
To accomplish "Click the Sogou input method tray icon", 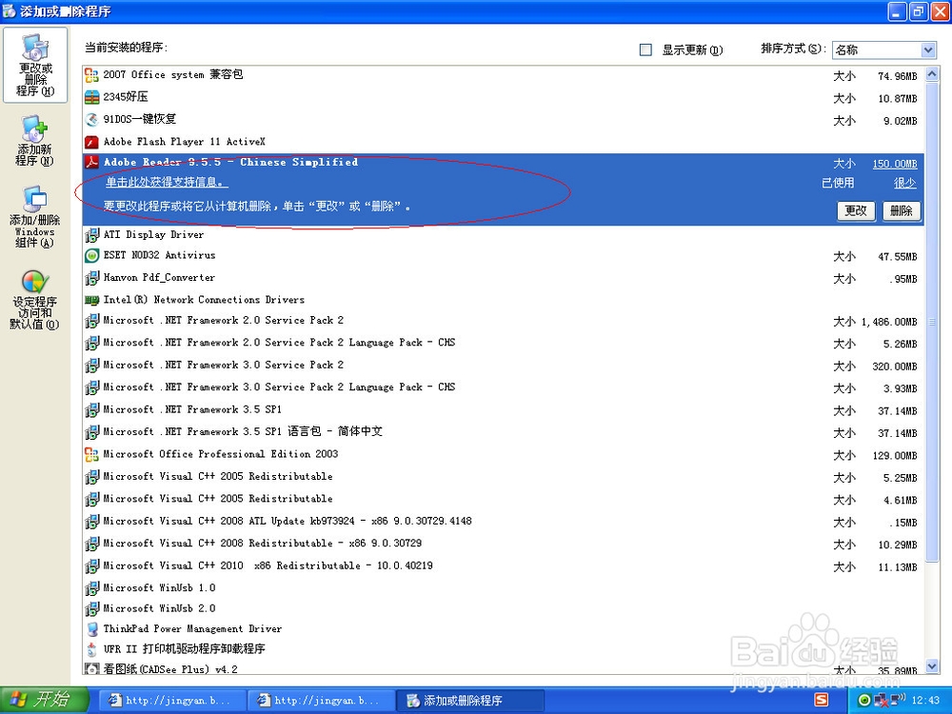I will pyautogui.click(x=821, y=700).
